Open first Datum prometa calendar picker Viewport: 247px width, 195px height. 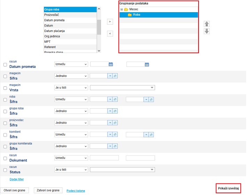[x=111, y=64]
